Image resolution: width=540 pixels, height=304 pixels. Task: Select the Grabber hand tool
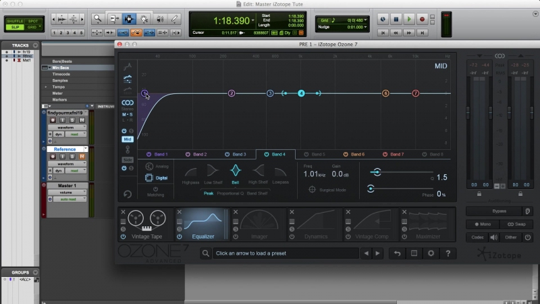click(144, 19)
